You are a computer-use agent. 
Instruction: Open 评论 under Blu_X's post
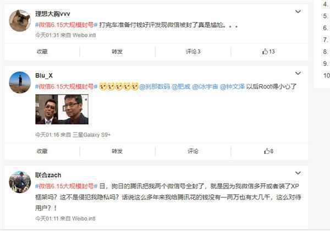pyautogui.click(x=193, y=151)
